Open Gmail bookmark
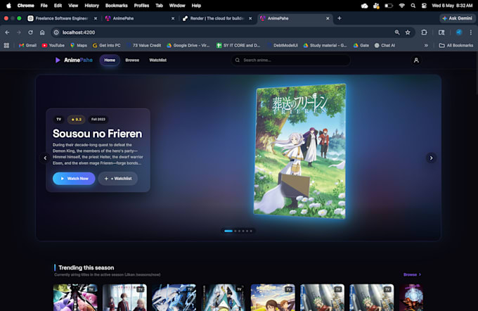This screenshot has width=478, height=311. [27, 46]
